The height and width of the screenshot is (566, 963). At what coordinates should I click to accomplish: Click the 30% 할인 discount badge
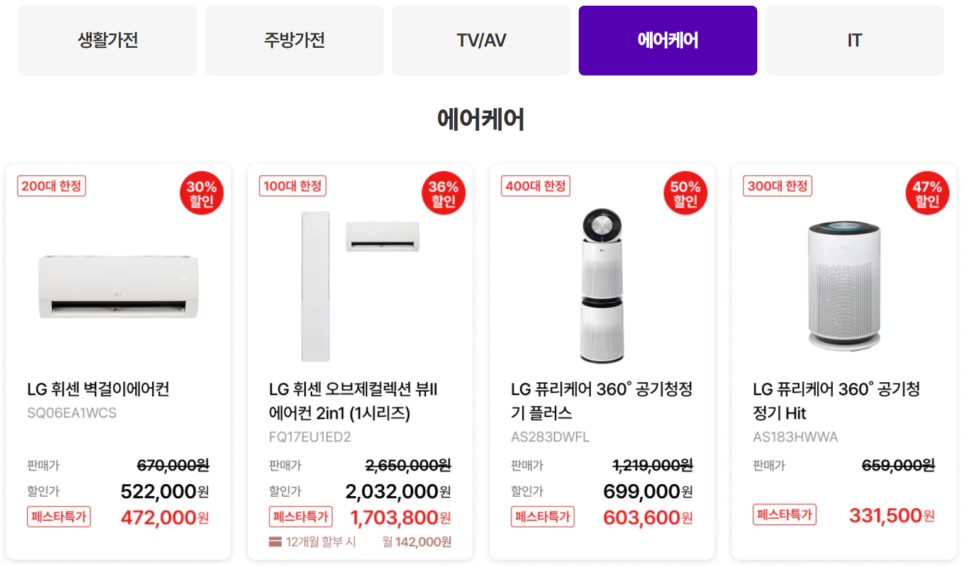(x=201, y=192)
